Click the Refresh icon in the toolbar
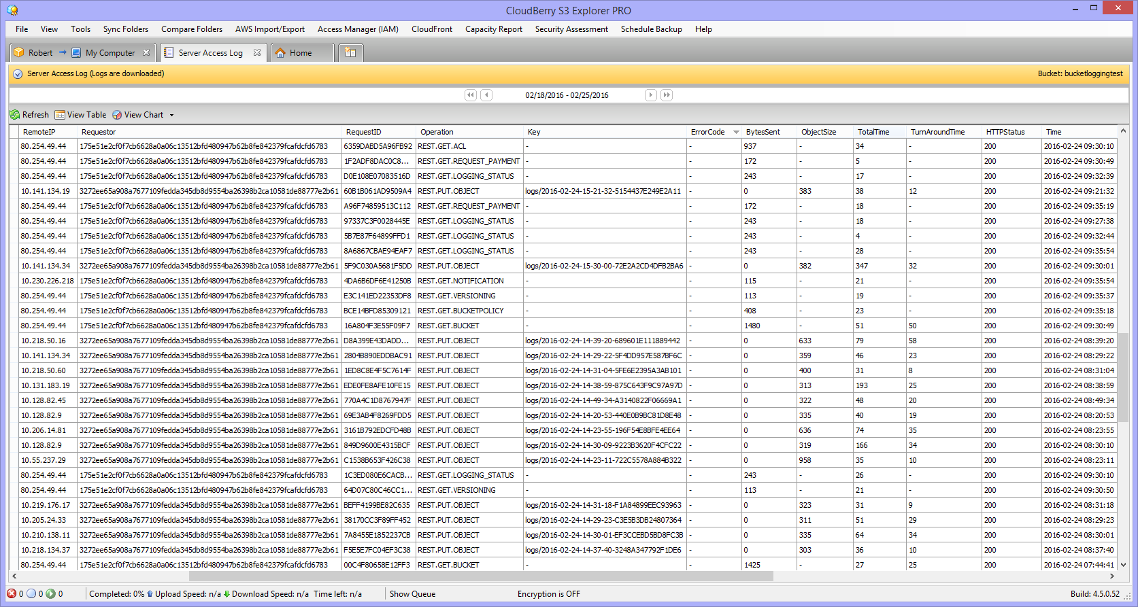Screen dimensions: 1138x607 pyautogui.click(x=14, y=115)
